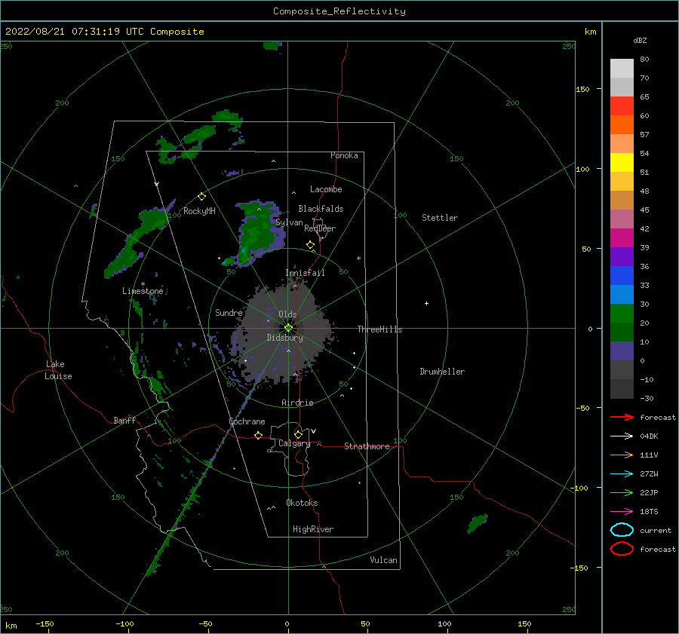The image size is (679, 634).
Task: Click the magenta 18TS arrow icon
Action: (x=622, y=512)
